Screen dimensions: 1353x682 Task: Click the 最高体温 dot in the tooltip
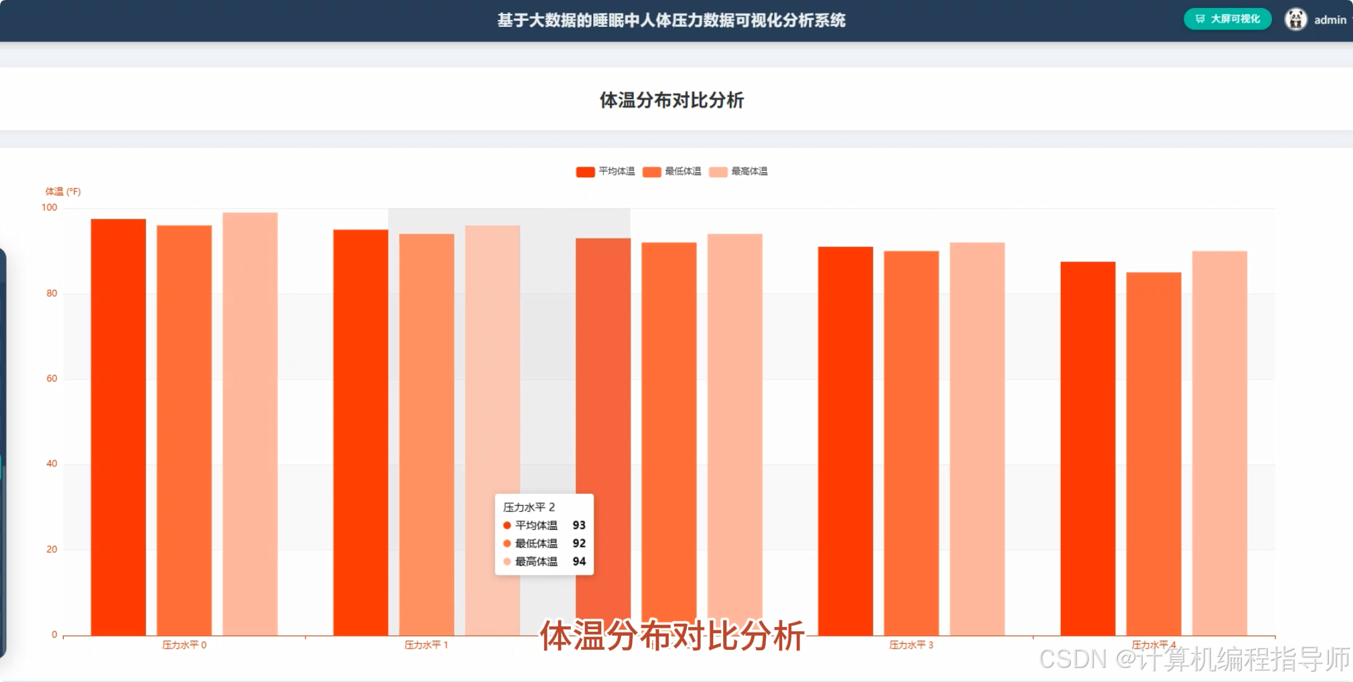click(507, 562)
